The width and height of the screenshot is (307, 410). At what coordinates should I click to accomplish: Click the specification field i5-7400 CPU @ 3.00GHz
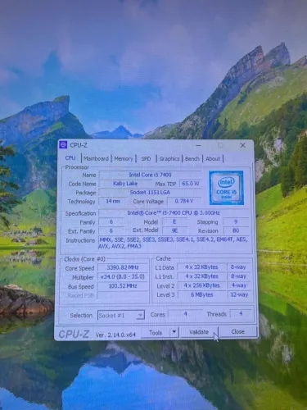tap(174, 212)
